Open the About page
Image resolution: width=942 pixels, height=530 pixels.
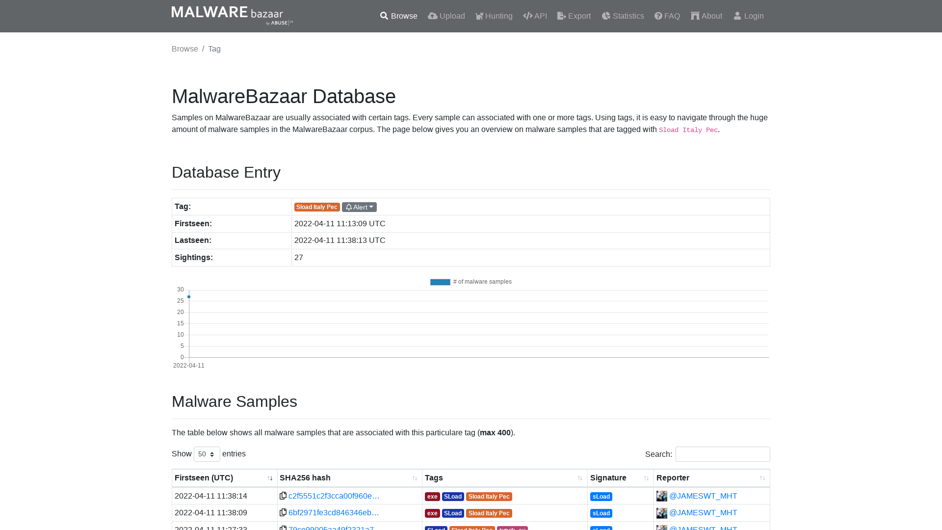[x=706, y=16]
